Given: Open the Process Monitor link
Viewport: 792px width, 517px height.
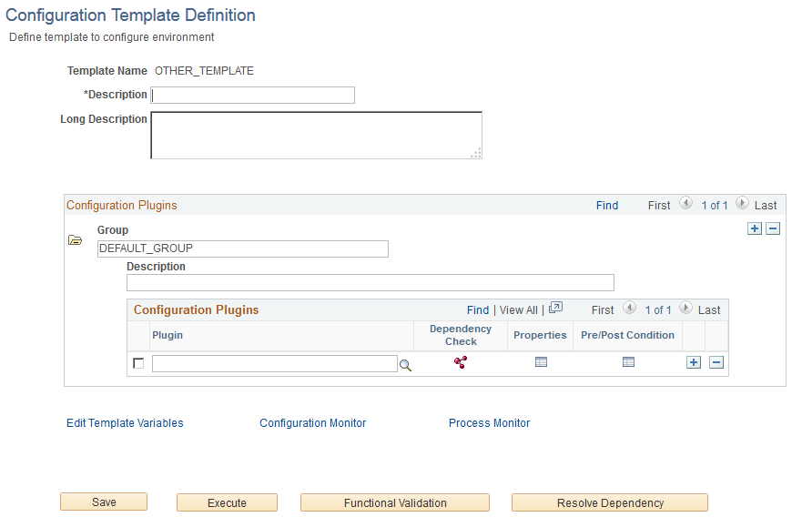Looking at the screenshot, I should [x=490, y=423].
